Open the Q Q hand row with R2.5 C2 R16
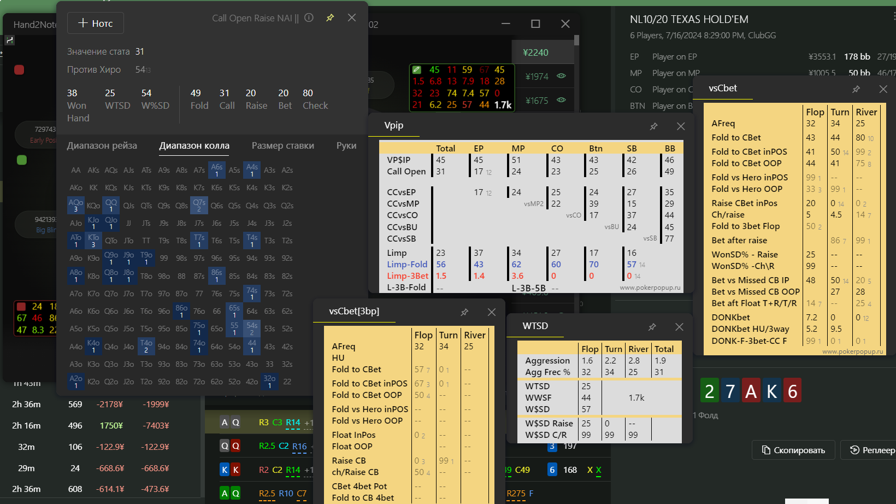The width and height of the screenshot is (896, 504). (x=259, y=446)
